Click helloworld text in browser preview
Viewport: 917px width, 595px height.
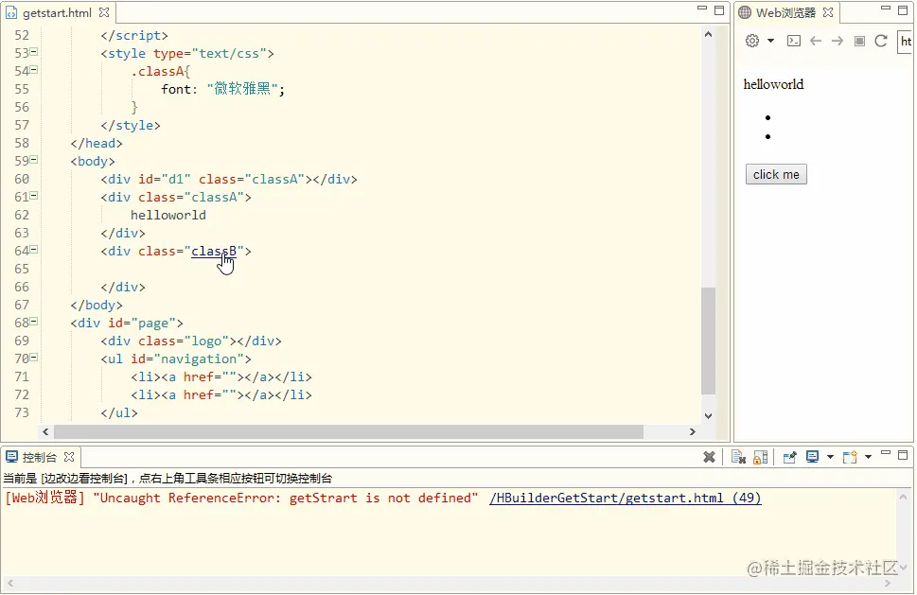click(x=773, y=84)
